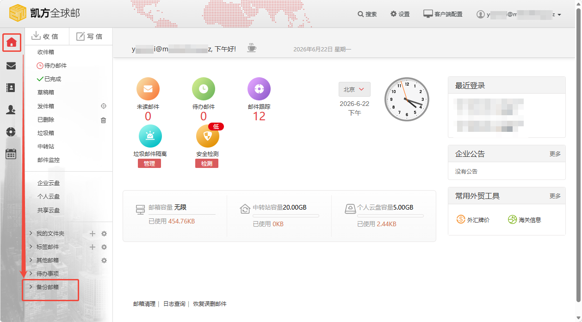The width and height of the screenshot is (582, 322).
Task: Expand the 待办事项 tree node
Action: click(31, 274)
